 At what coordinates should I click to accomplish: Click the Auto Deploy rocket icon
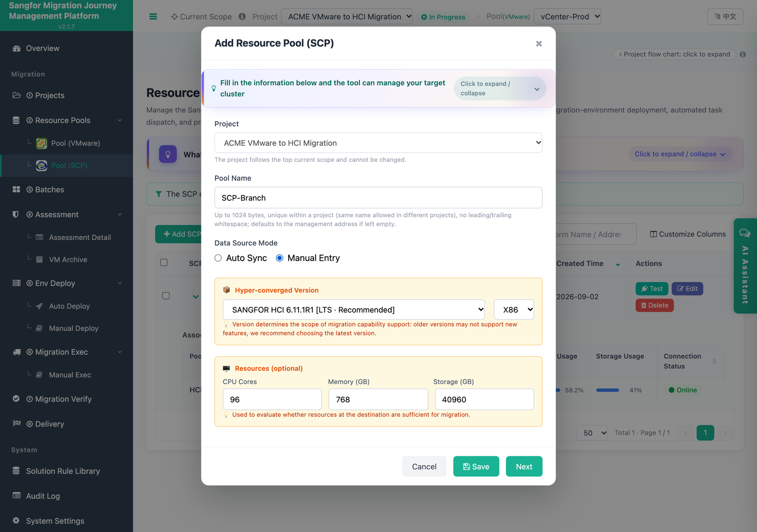40,306
